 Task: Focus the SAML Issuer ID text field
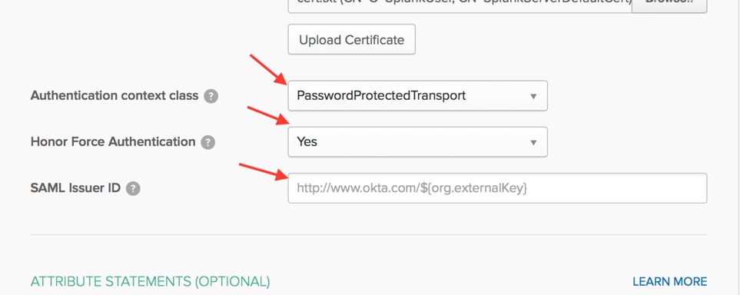[x=497, y=188]
